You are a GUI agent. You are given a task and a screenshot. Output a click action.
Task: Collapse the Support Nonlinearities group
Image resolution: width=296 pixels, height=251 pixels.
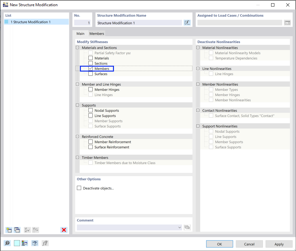[198, 126]
